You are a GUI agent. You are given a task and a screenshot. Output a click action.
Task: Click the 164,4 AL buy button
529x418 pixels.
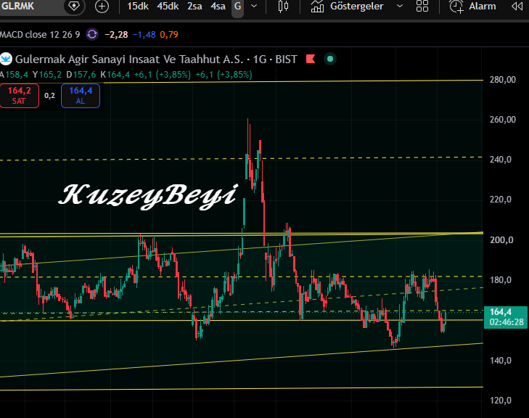click(x=81, y=96)
